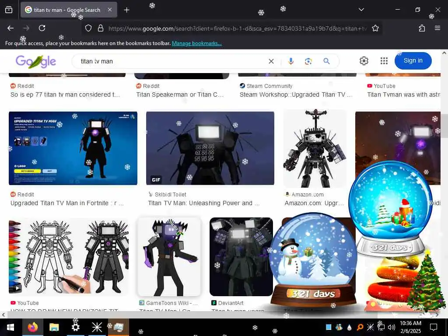Image resolution: width=448 pixels, height=336 pixels.
Task: Open the notification center icon
Action: [x=434, y=327]
